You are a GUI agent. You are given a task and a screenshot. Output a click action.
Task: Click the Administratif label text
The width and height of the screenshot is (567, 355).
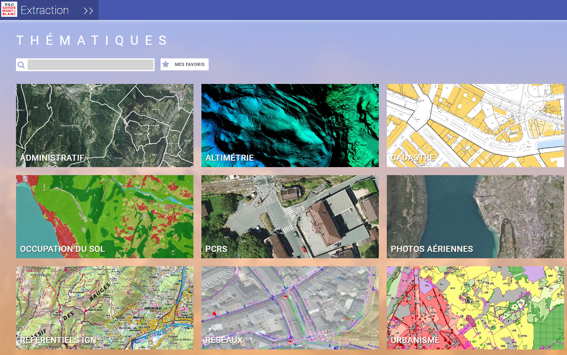(52, 158)
